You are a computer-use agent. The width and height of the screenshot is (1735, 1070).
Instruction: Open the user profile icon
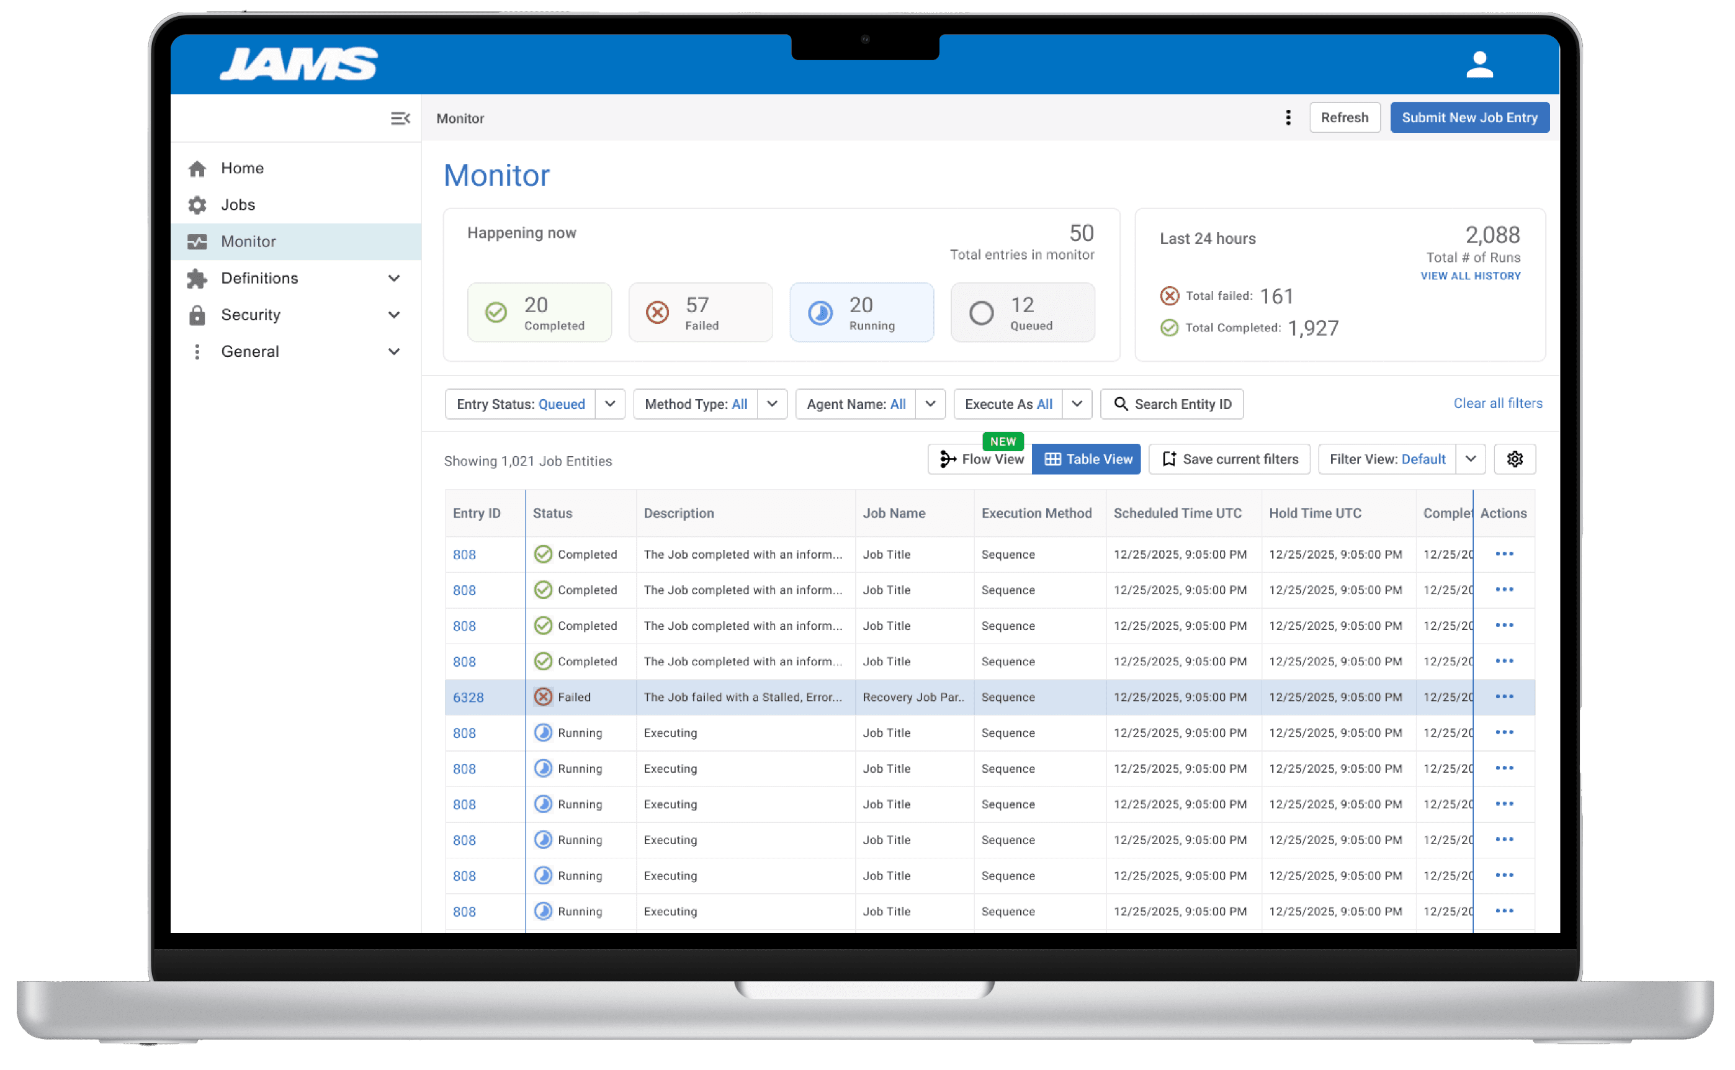tap(1479, 65)
